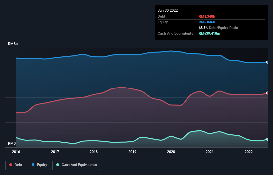The height and width of the screenshot is (175, 273).
Task: Select the 2017 x-axis label
Action: tap(55, 152)
